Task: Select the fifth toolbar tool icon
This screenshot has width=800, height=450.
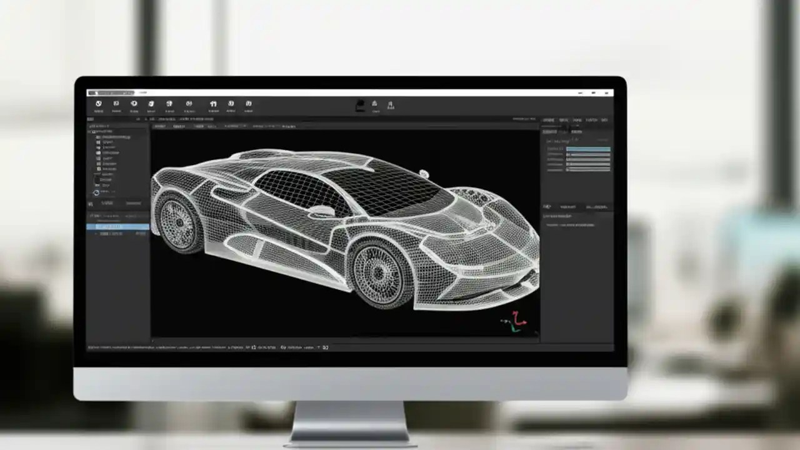Action: pyautogui.click(x=169, y=103)
